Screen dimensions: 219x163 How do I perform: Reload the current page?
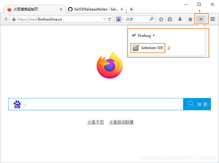109,19
